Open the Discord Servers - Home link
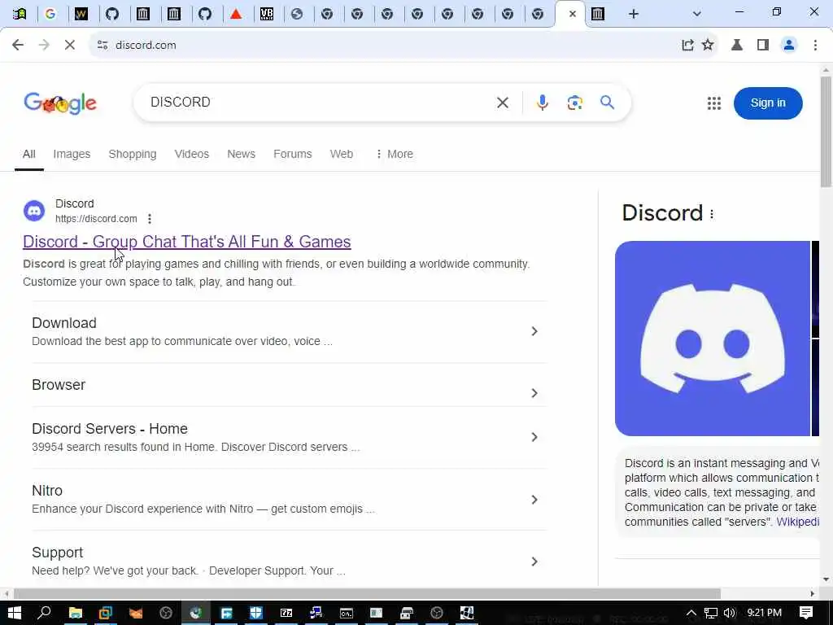 (x=110, y=428)
